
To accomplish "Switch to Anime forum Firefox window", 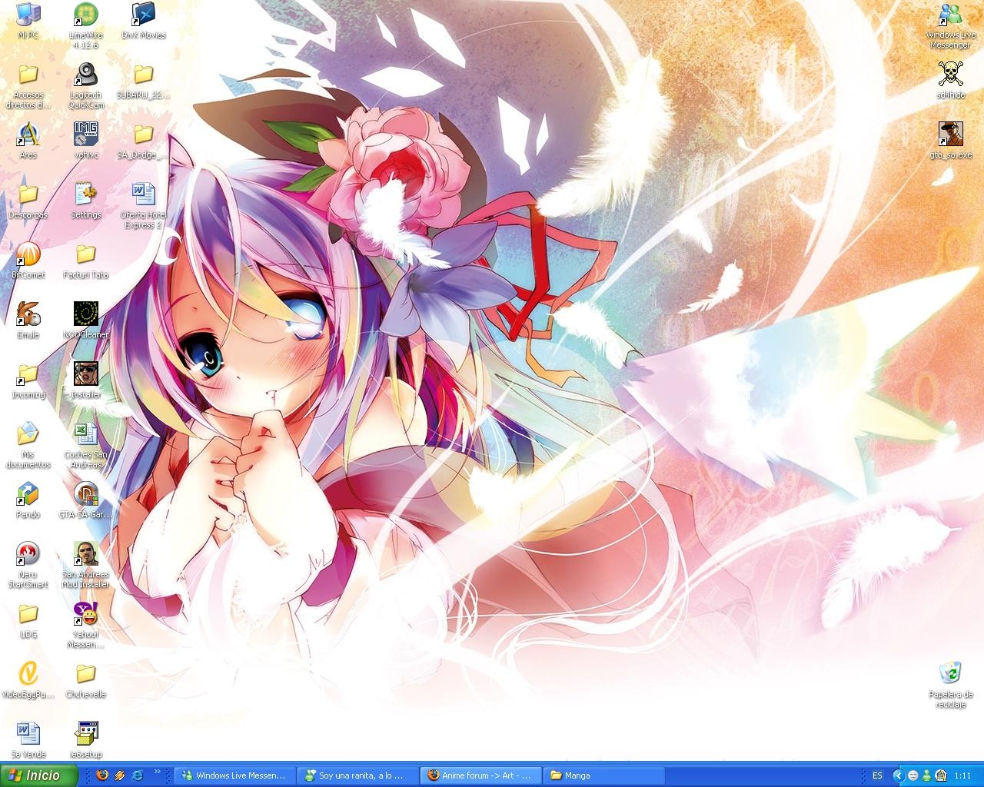I will 482,775.
